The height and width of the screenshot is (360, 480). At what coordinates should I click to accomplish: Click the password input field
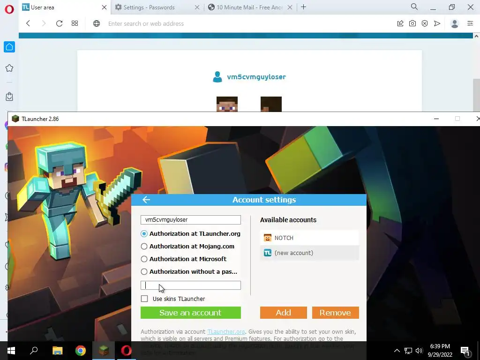pos(191,285)
